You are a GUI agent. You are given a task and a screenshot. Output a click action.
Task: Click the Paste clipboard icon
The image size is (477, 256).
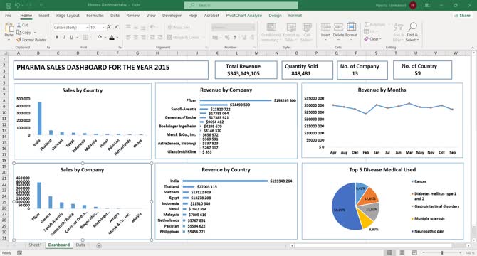click(x=9, y=28)
